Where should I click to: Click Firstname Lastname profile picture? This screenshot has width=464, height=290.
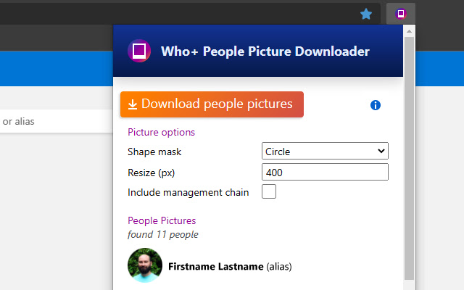pyautogui.click(x=145, y=265)
